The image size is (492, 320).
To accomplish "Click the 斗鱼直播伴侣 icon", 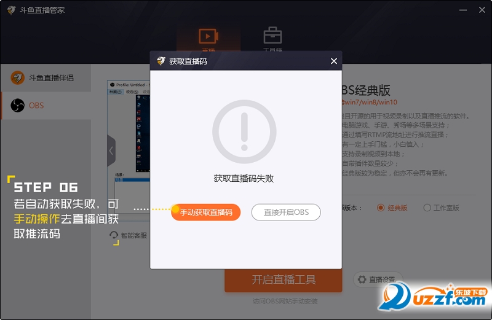I will click(x=18, y=78).
